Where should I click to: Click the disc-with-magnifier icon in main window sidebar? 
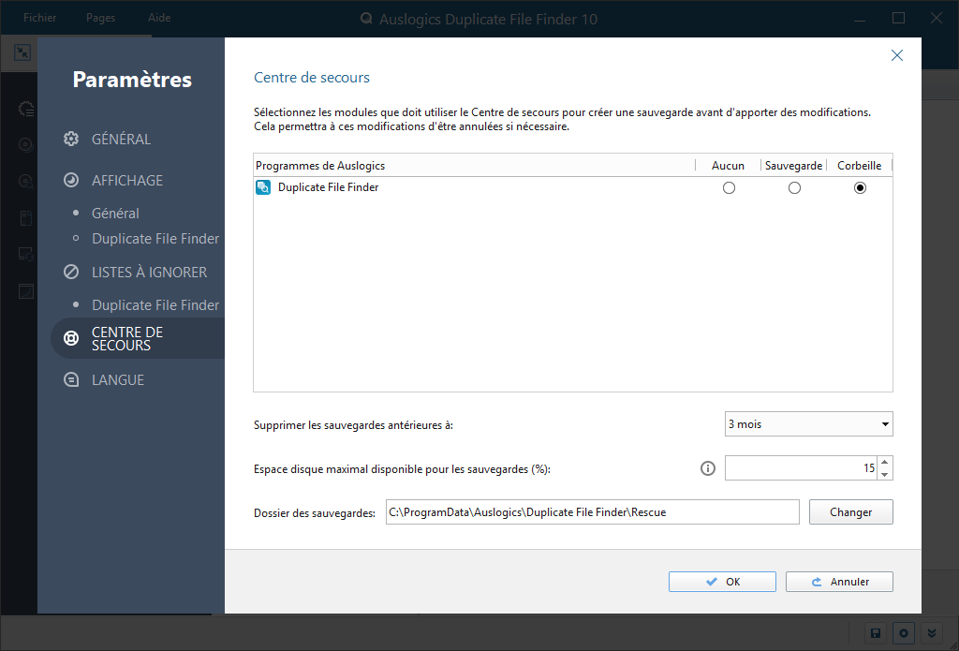(25, 181)
